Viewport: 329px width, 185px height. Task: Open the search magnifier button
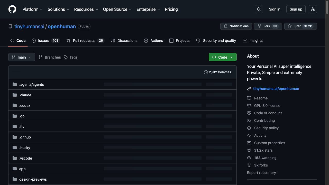(x=259, y=9)
